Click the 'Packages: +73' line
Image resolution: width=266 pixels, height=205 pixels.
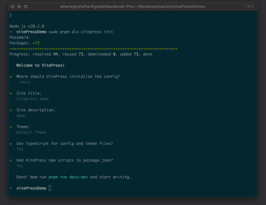24,43
